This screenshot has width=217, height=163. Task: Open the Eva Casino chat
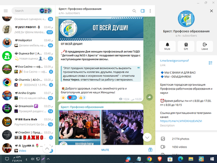[27, 69]
